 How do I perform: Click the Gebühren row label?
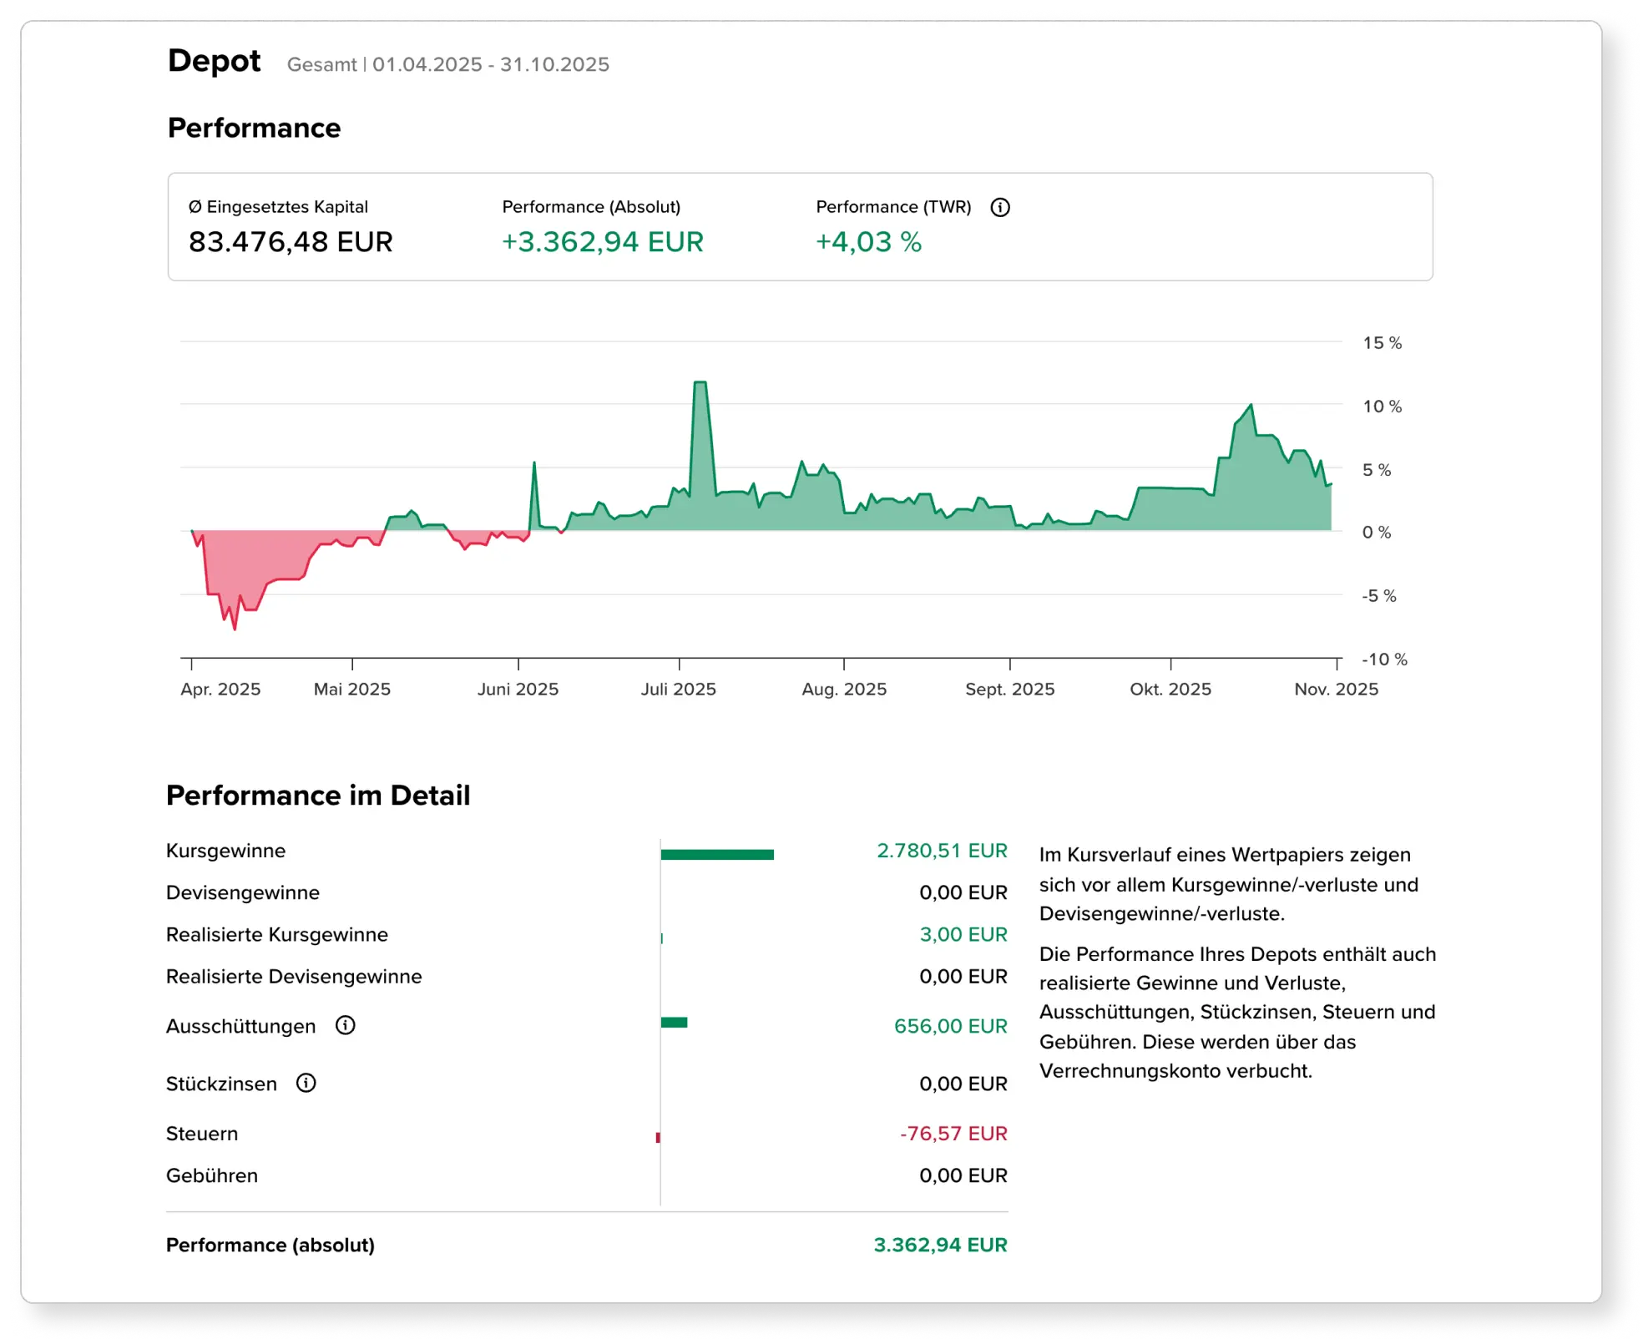tap(212, 1175)
